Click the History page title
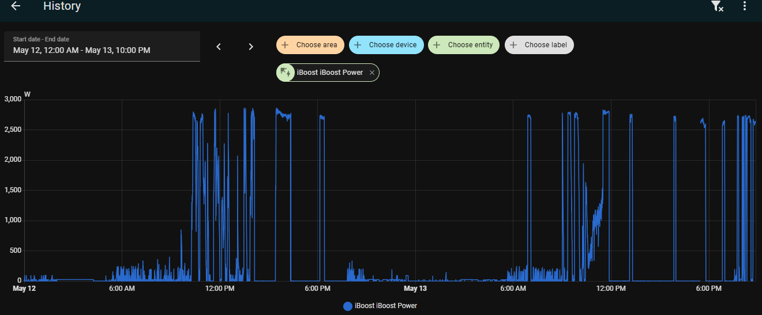 62,6
